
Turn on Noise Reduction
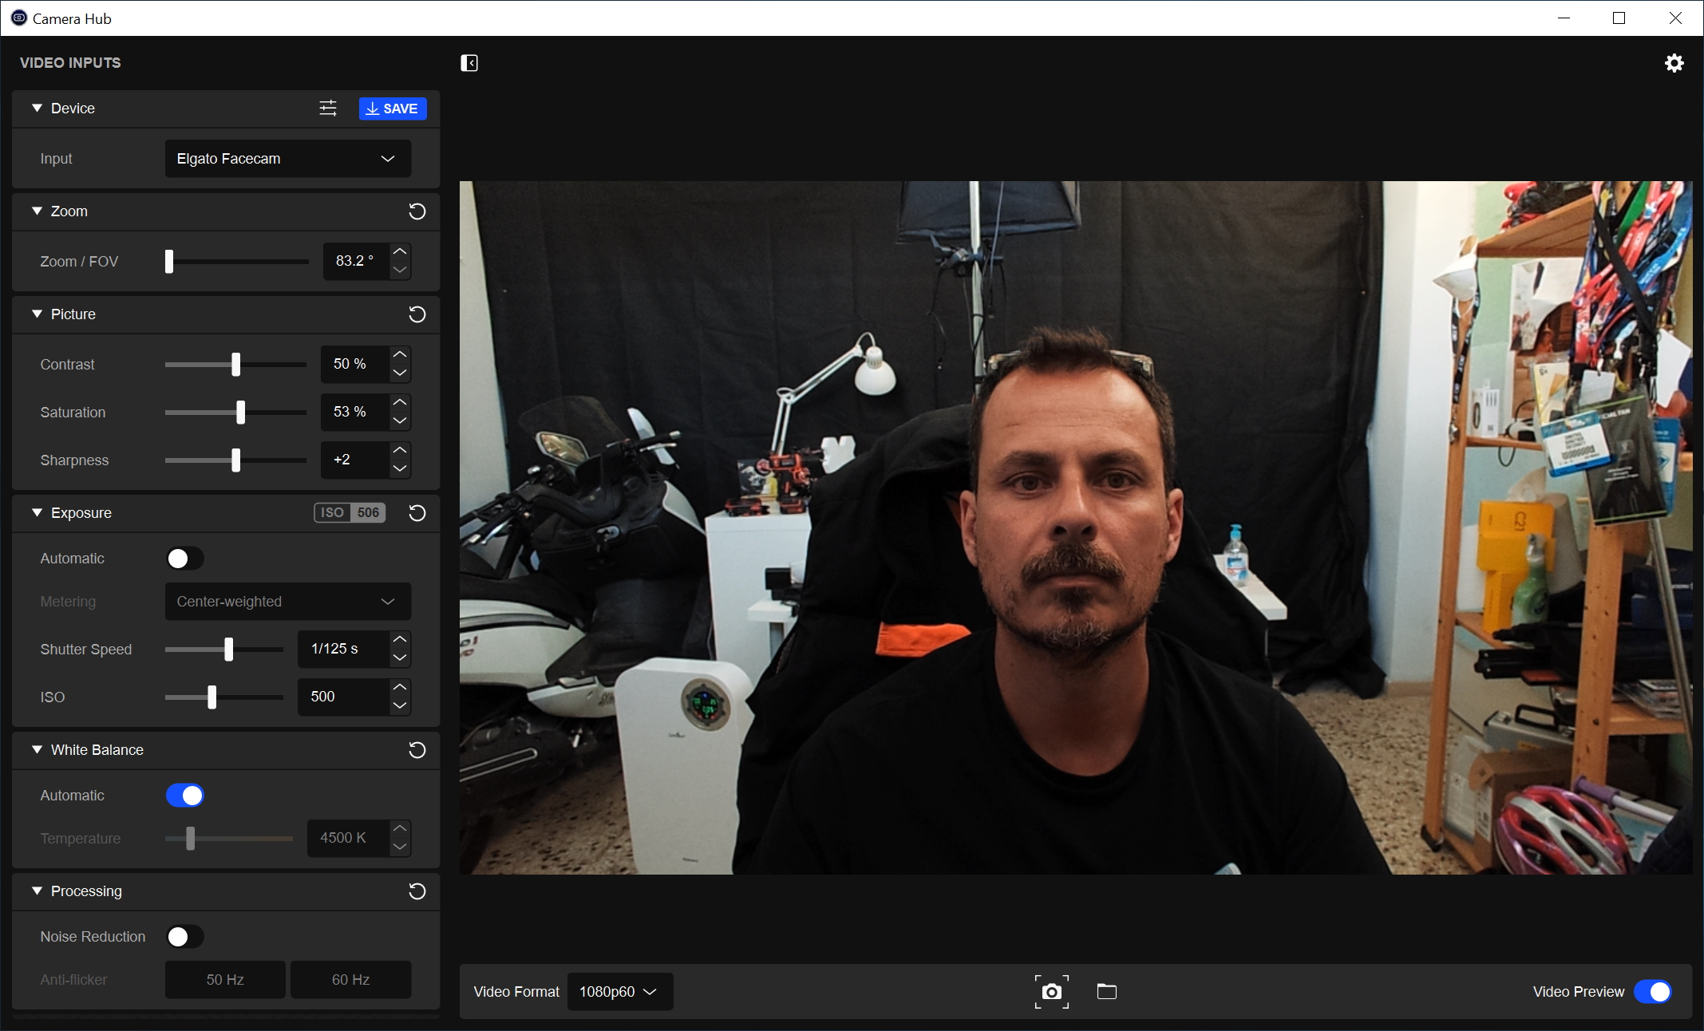pyautogui.click(x=184, y=937)
